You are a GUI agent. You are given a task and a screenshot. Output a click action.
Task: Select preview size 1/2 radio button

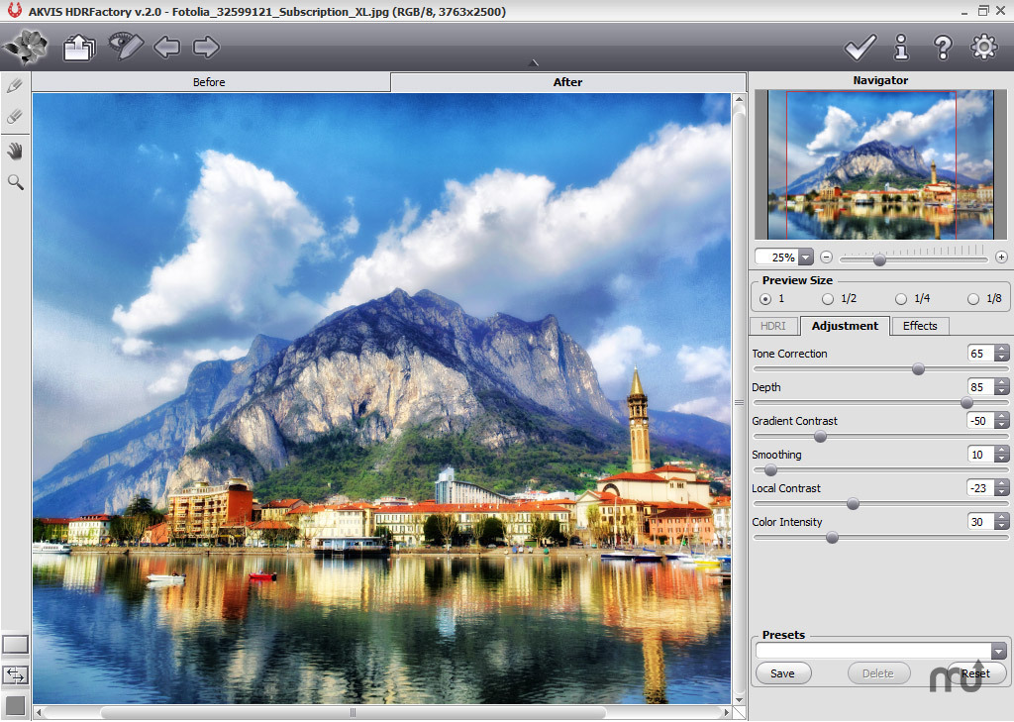(x=828, y=299)
